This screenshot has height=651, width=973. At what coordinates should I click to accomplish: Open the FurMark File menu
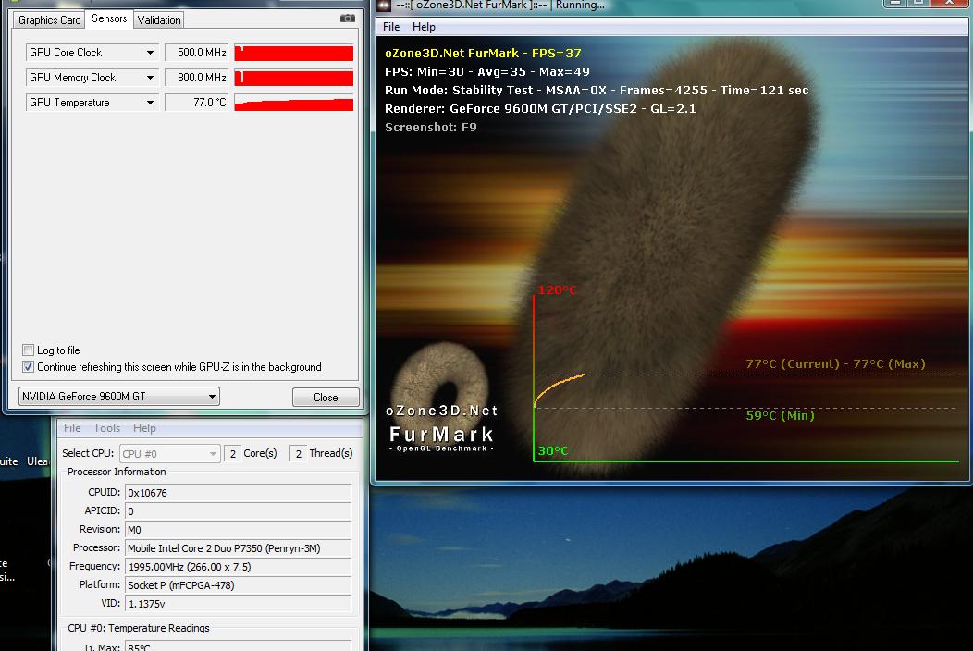click(391, 27)
